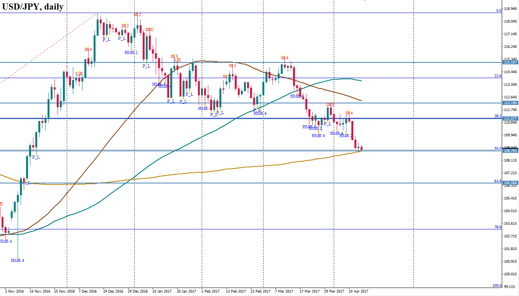Image resolution: width=519 pixels, height=296 pixels.
Task: Select the P_L marker near 15 Nov 2016
Action: (x=36, y=157)
